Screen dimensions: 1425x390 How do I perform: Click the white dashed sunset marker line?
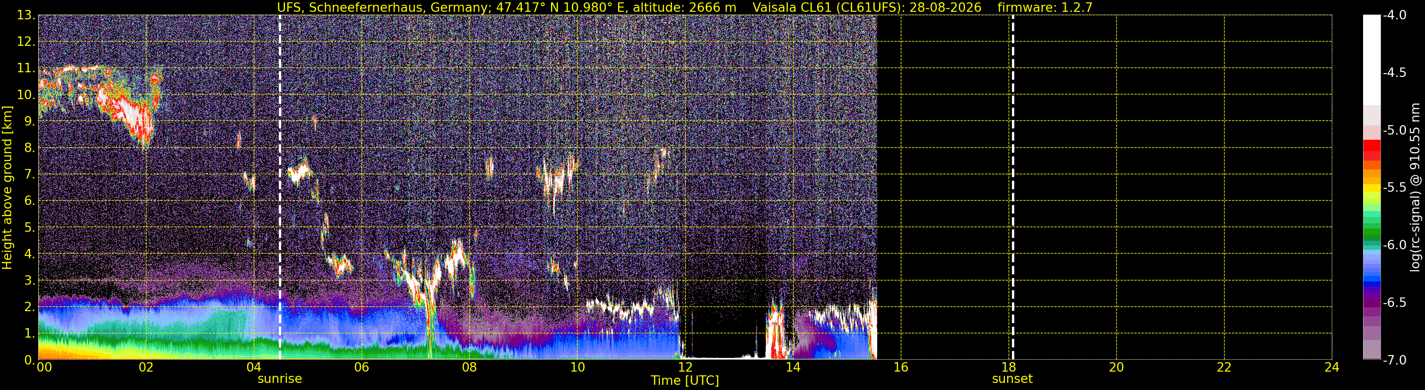click(1013, 187)
